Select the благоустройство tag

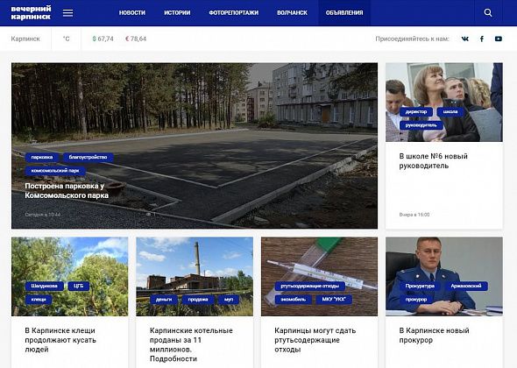tap(88, 158)
